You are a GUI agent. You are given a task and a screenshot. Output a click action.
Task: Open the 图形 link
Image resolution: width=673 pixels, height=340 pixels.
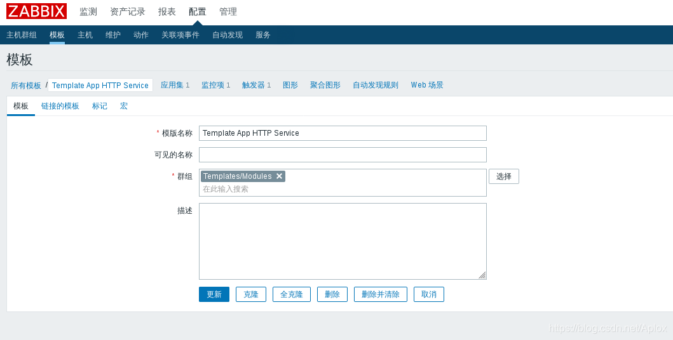point(290,85)
